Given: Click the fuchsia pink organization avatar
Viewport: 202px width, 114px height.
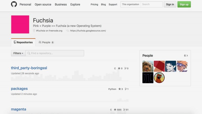Looking at the screenshot, I should (20, 24).
